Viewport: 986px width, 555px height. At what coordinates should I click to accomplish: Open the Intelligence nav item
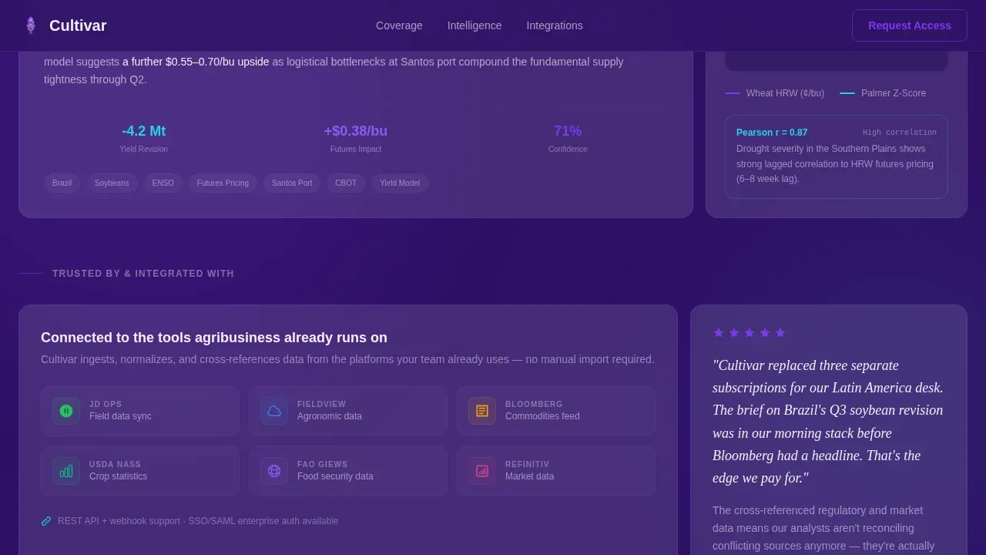(x=475, y=25)
